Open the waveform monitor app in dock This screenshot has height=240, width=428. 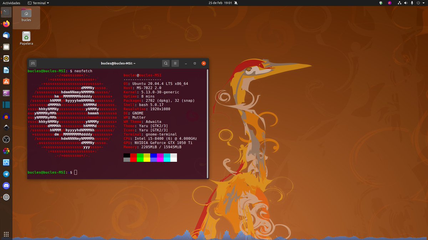pos(6,162)
